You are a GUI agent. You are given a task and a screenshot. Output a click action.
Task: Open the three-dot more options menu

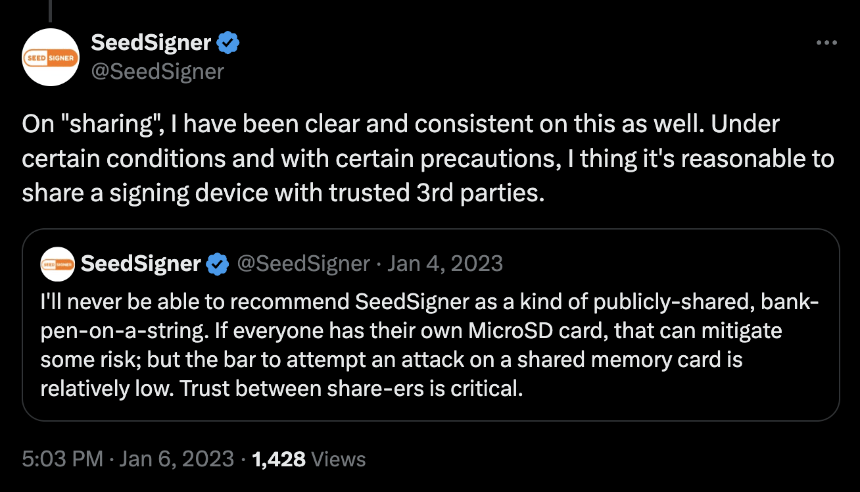826,43
